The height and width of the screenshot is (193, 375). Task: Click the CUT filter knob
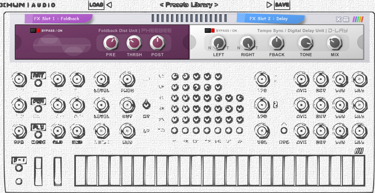127,105
